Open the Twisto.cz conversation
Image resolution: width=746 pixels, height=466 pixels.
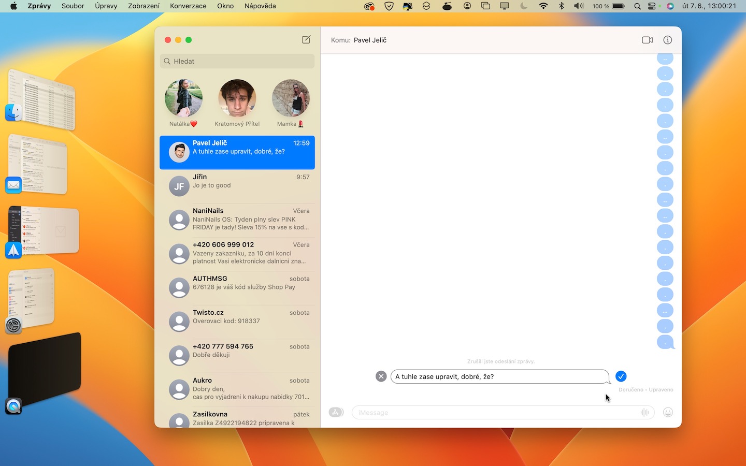point(237,322)
